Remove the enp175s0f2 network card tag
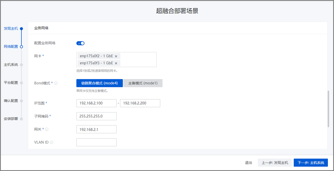334x171 pixels. pos(116,56)
